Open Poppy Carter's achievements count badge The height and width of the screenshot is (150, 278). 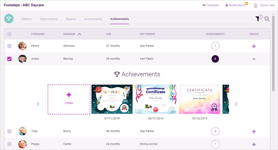[x=215, y=144]
